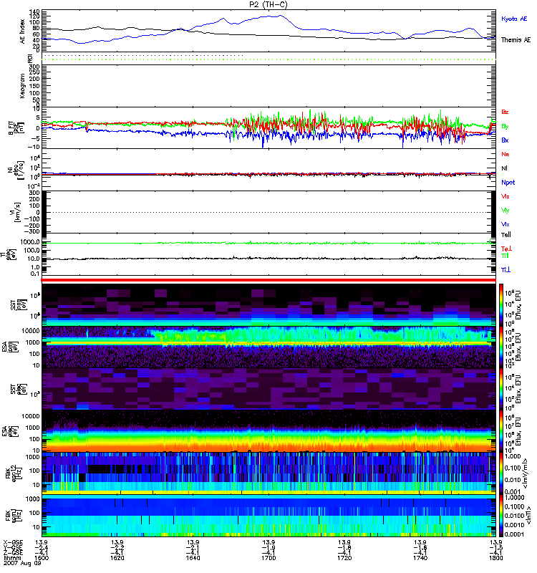This screenshot has height=573, width=537.
Task: Click the SST ion spectrogram color bar
Action: [x=502, y=305]
